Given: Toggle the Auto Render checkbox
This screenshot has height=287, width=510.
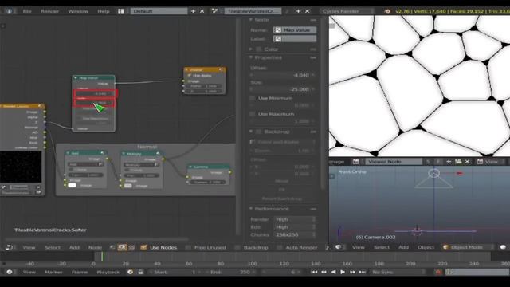Looking at the screenshot, I should click(280, 247).
